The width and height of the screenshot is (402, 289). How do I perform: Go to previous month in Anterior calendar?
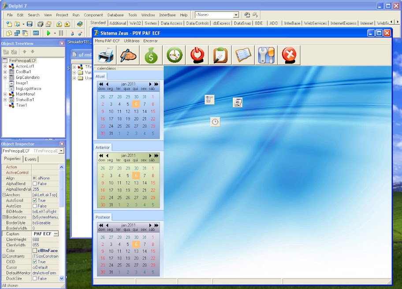(x=107, y=156)
